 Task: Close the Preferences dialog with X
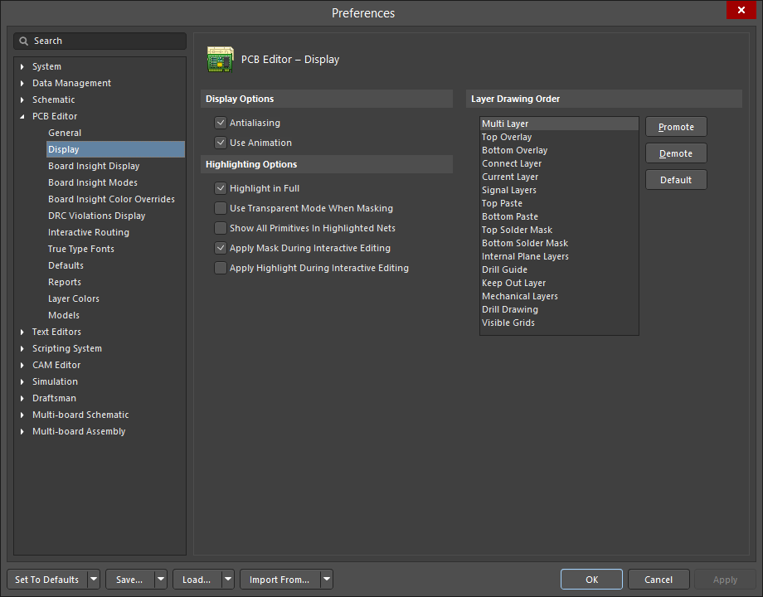click(741, 10)
